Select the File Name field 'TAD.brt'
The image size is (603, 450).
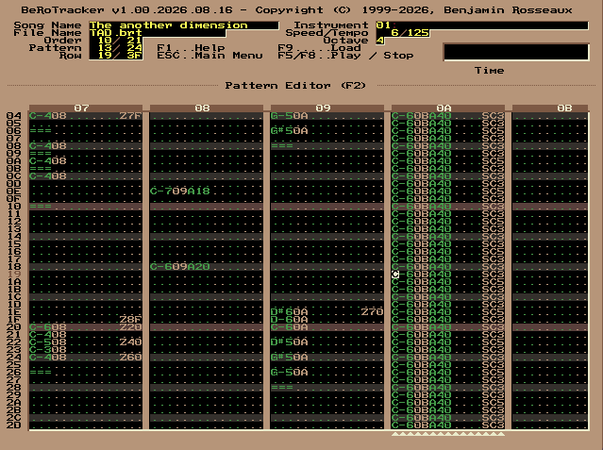click(x=158, y=33)
